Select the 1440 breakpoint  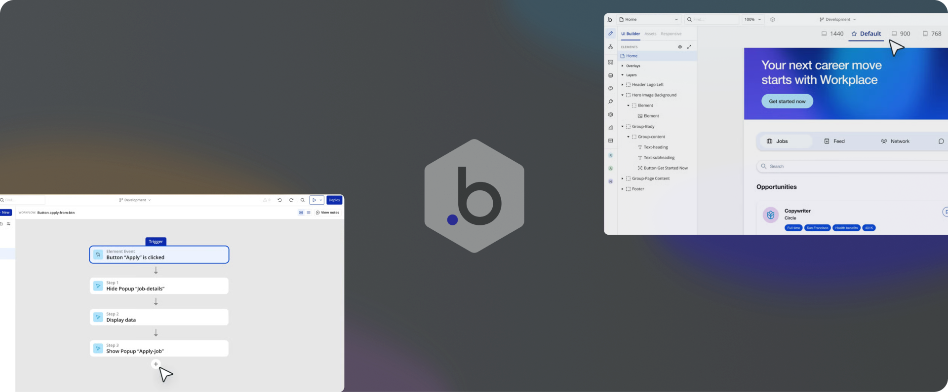(x=832, y=34)
